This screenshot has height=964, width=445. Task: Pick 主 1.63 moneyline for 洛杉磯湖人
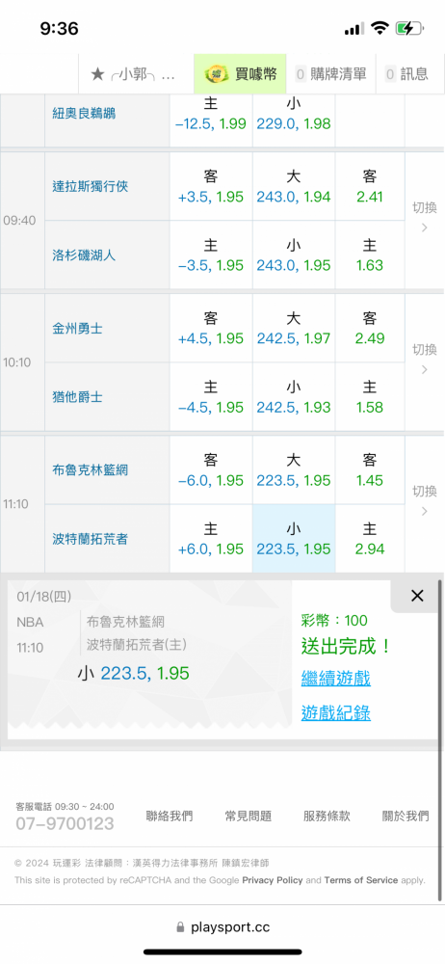coord(370,255)
